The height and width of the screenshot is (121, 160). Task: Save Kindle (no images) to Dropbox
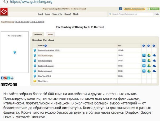click(144, 71)
